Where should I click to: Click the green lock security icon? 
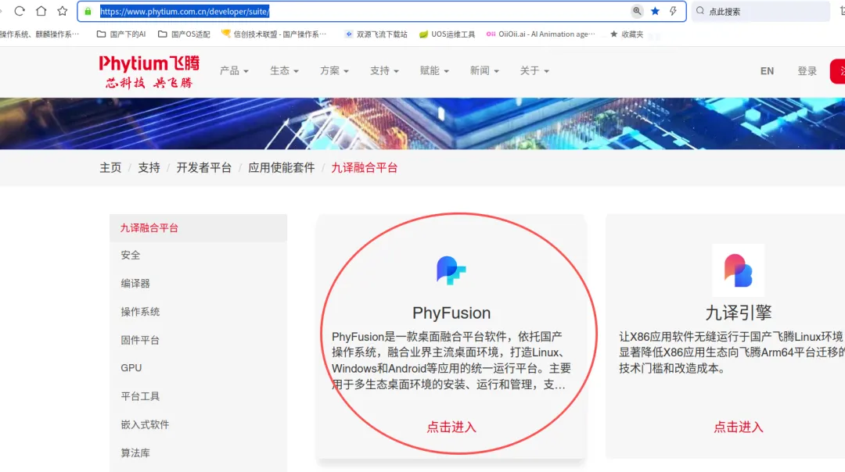click(x=88, y=11)
